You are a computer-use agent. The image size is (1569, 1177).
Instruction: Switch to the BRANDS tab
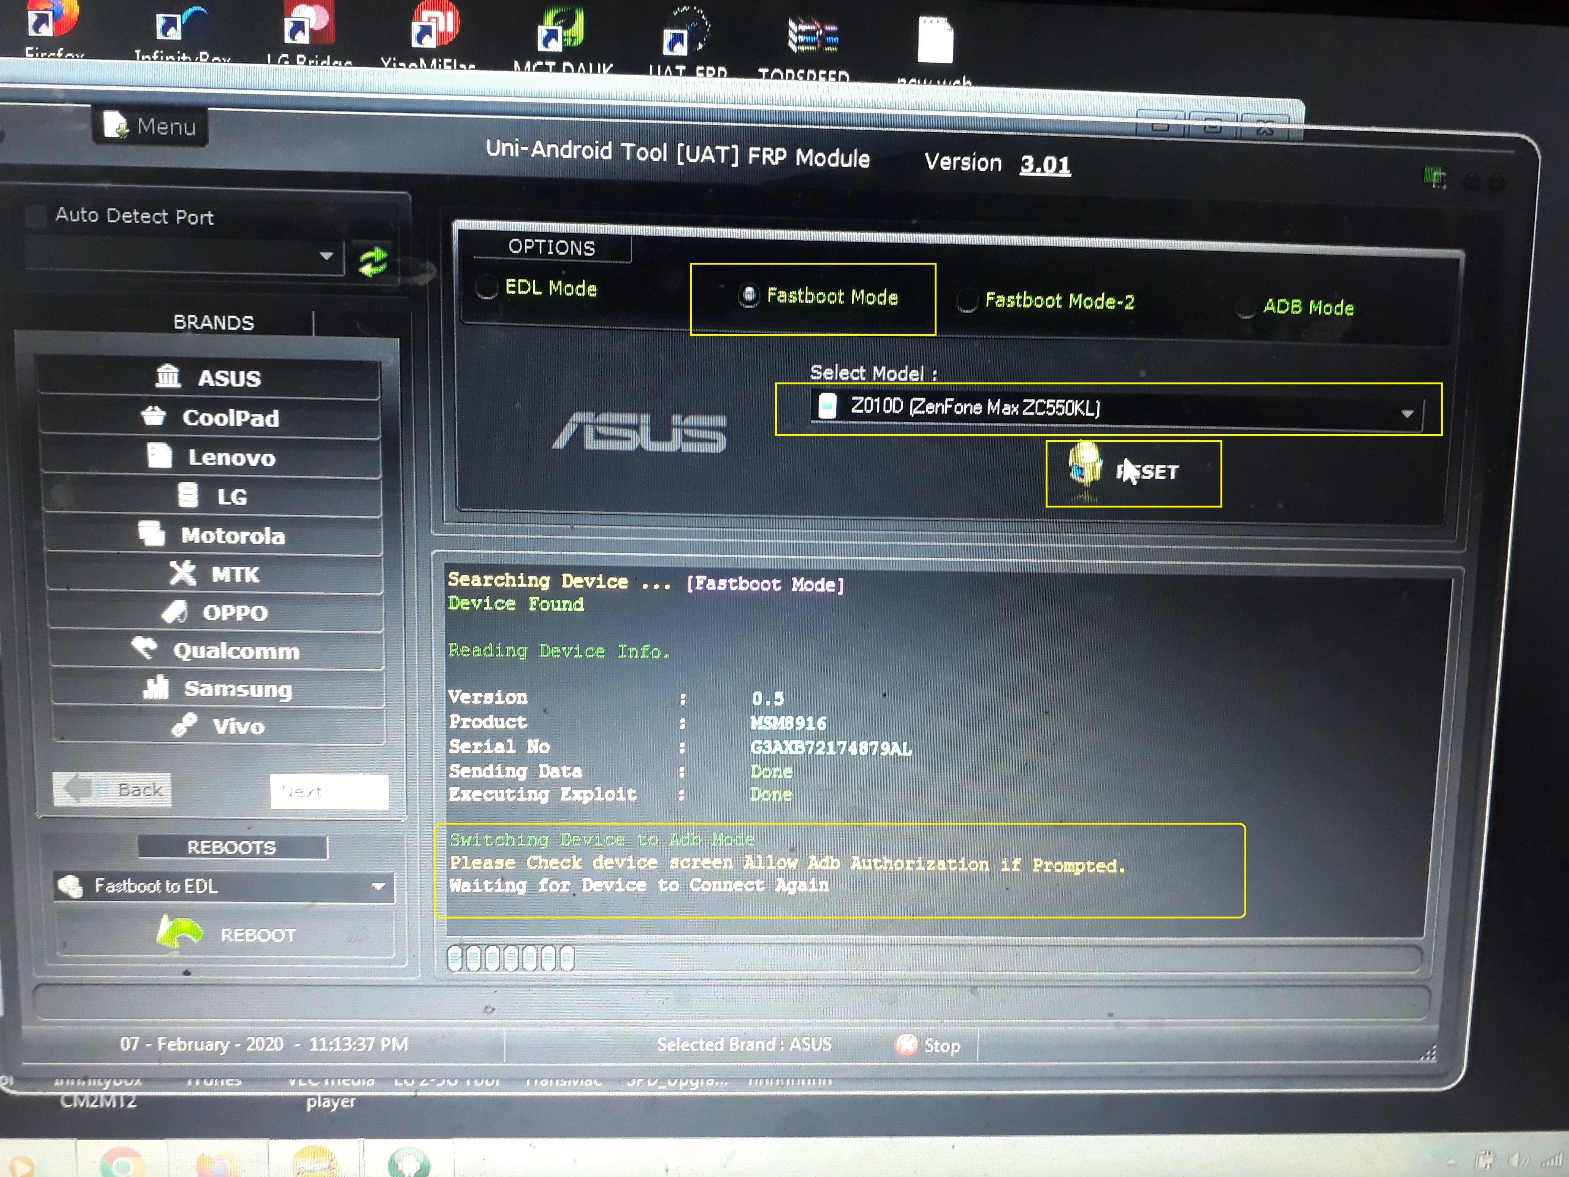(214, 322)
